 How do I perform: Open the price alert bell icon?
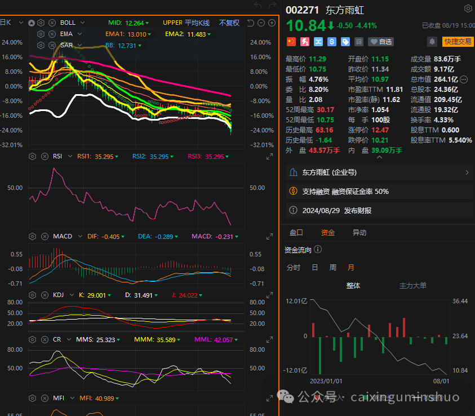point(432,42)
